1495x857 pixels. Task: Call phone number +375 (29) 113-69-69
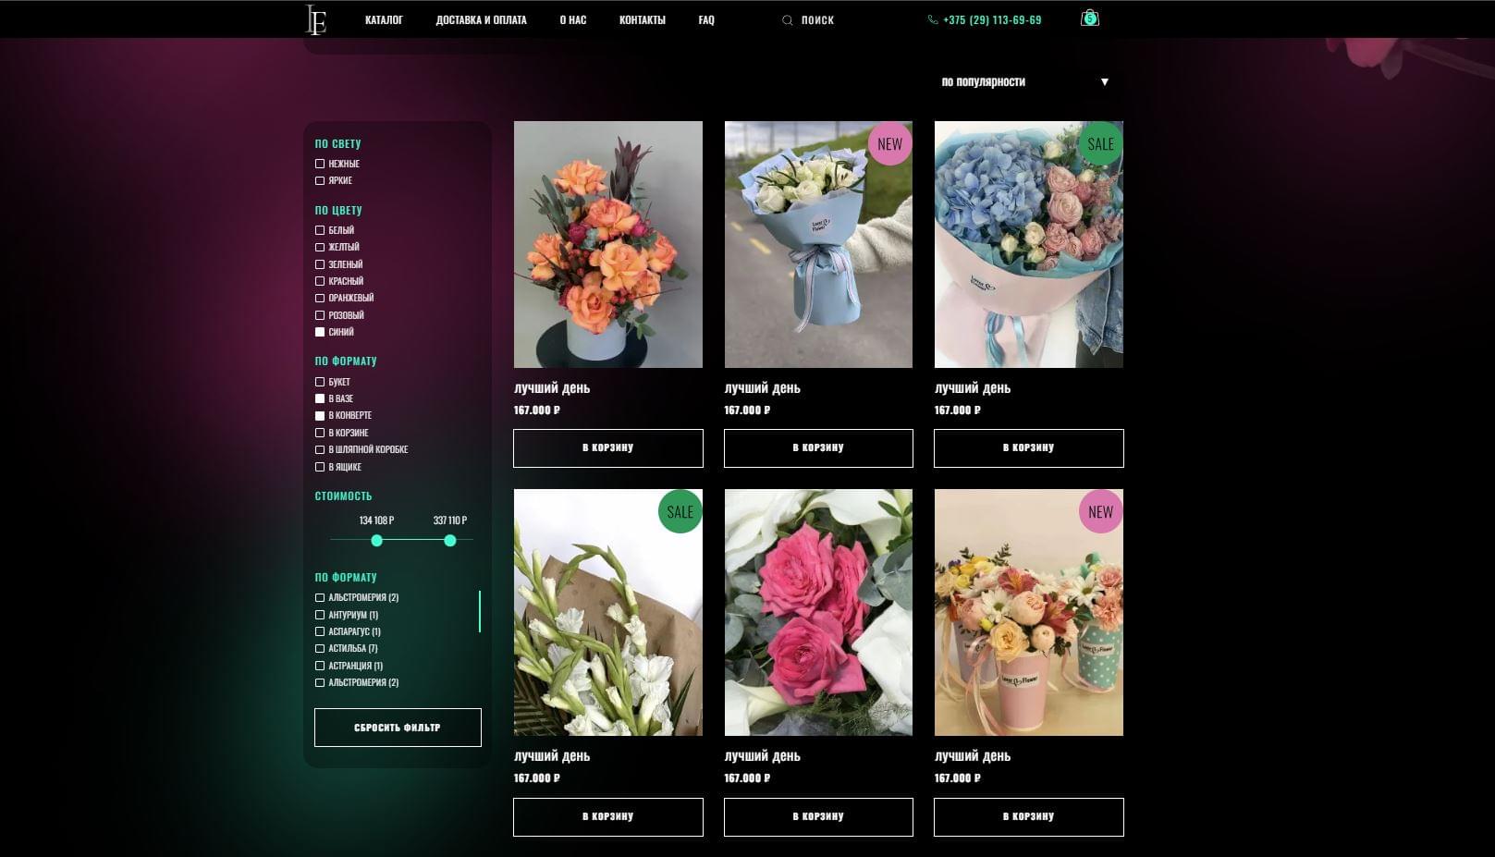tap(992, 20)
